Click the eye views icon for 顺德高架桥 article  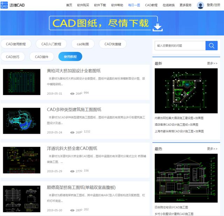click(72, 210)
